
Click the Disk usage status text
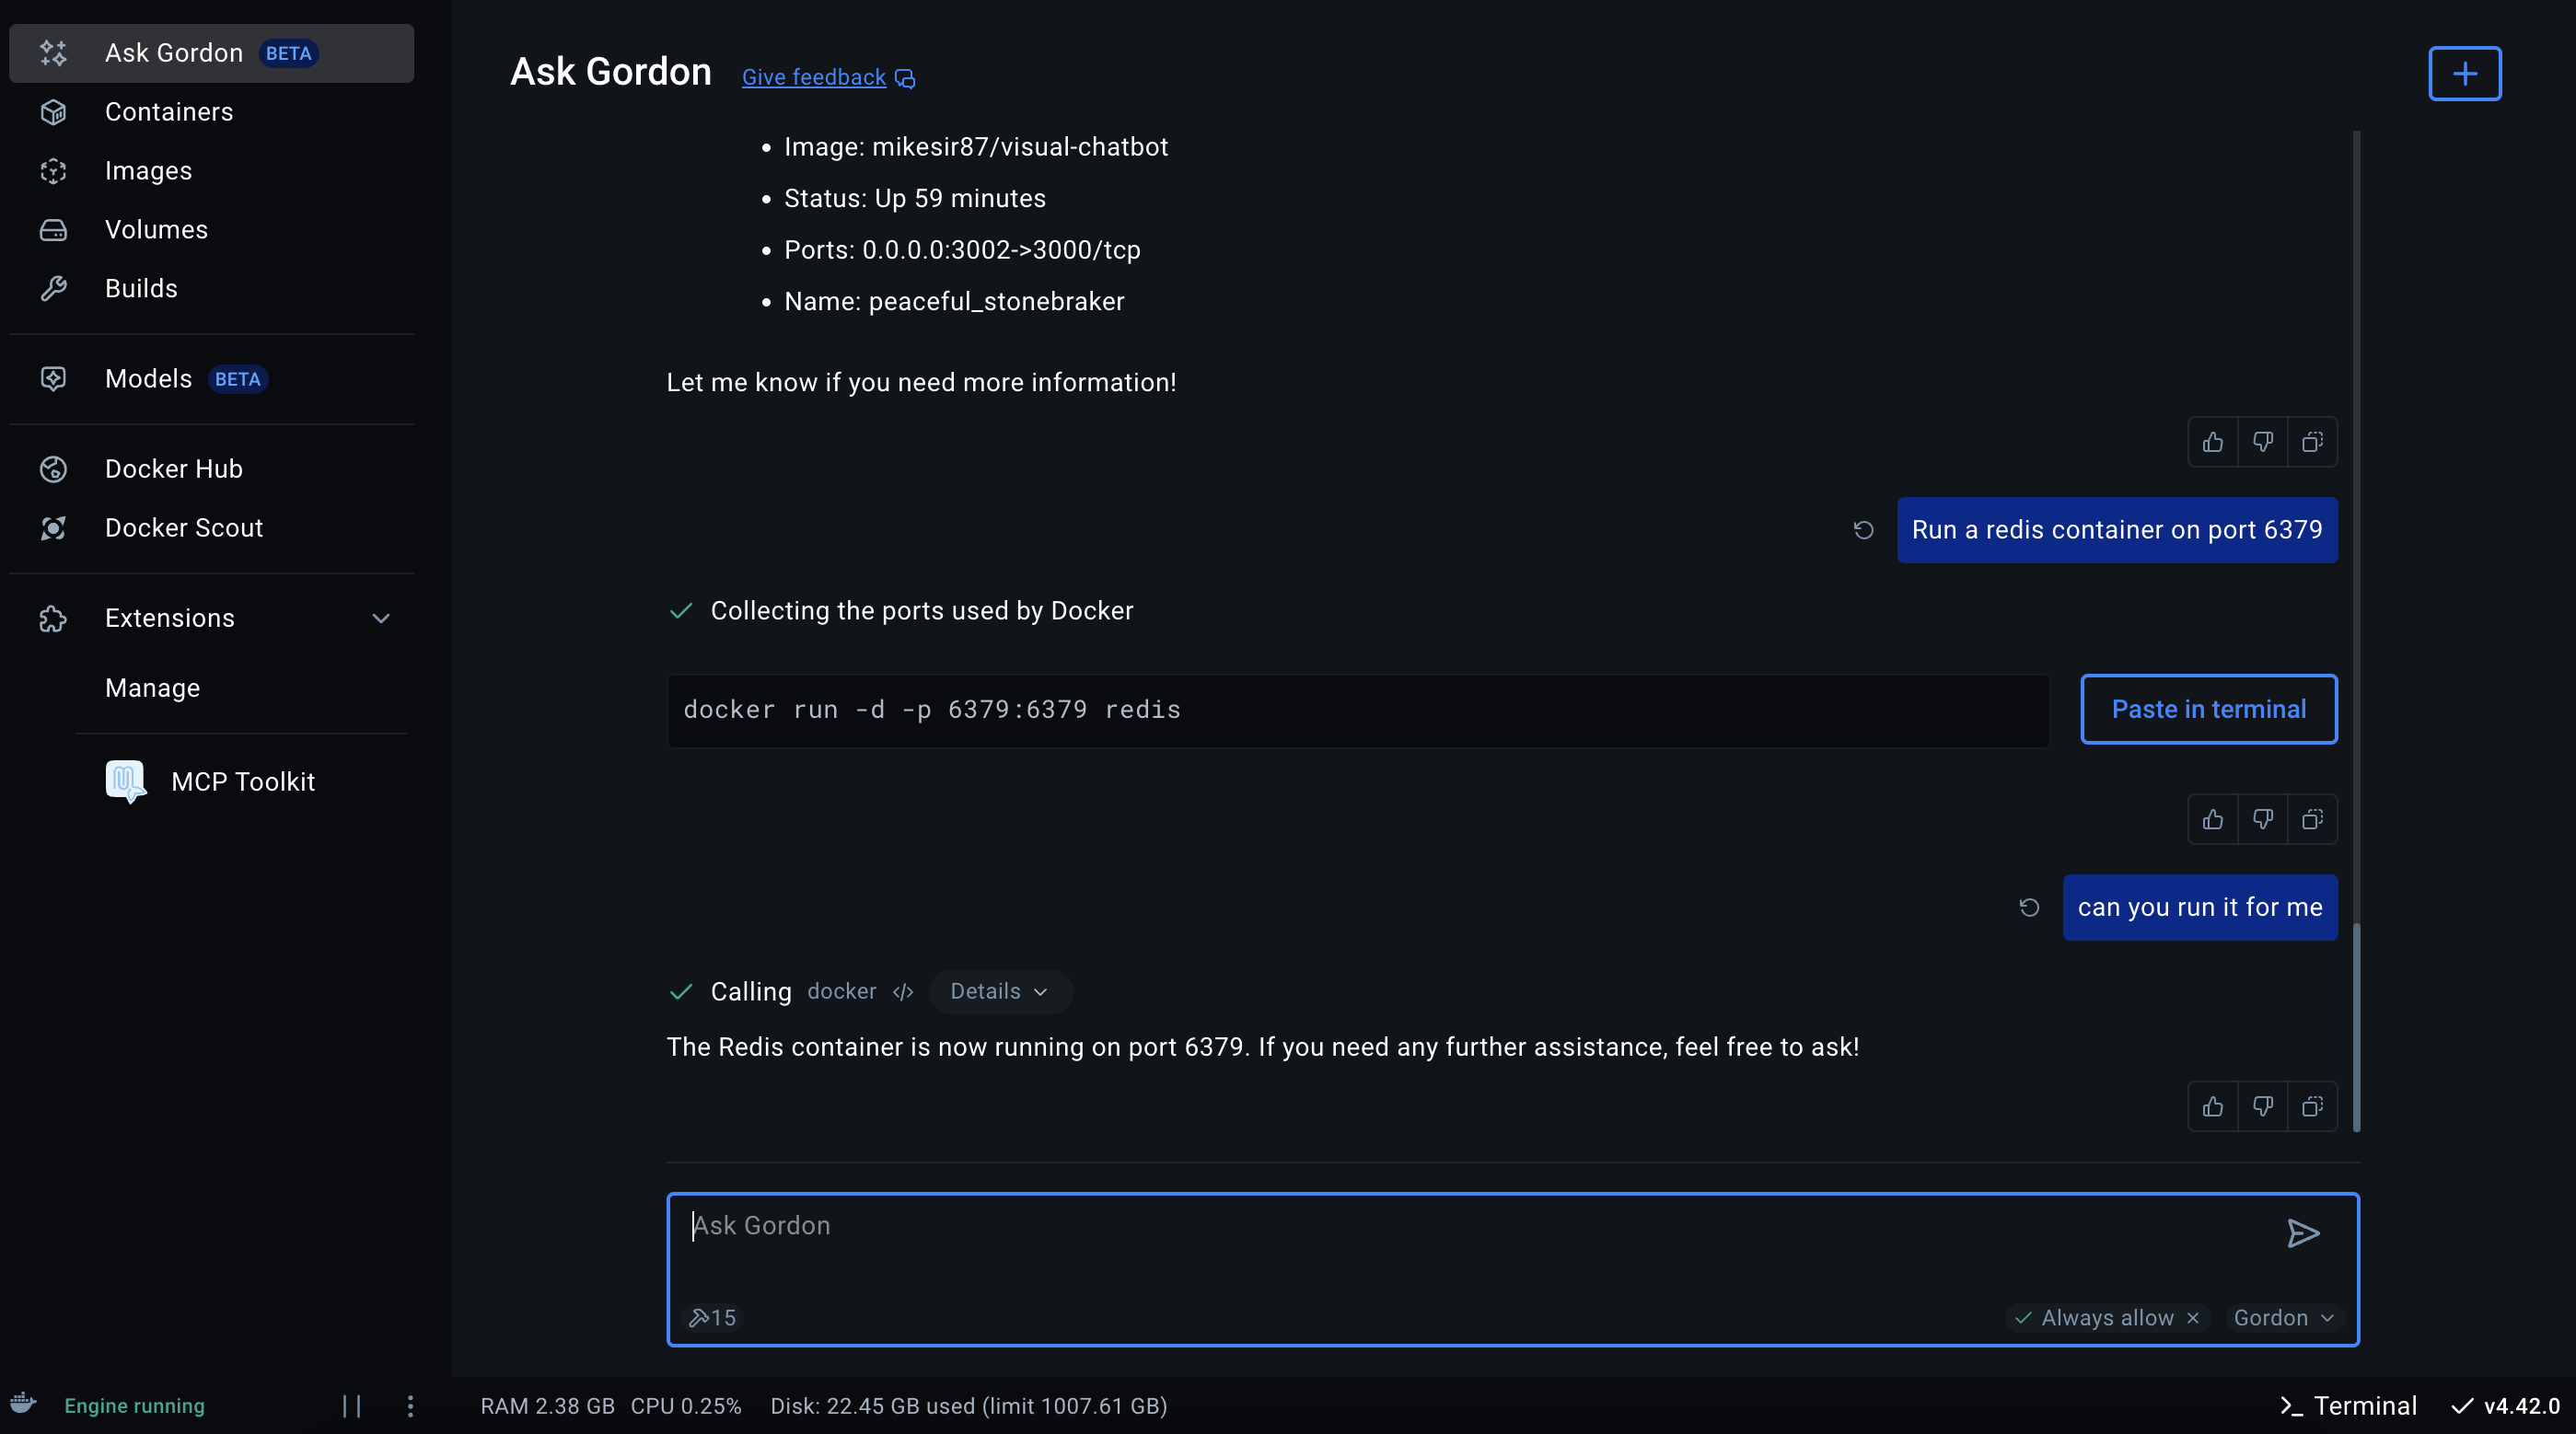tap(969, 1406)
